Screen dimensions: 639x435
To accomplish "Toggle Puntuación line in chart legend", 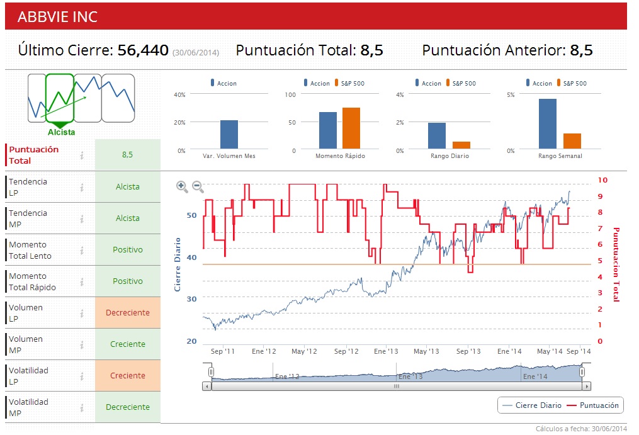I will click(x=592, y=405).
